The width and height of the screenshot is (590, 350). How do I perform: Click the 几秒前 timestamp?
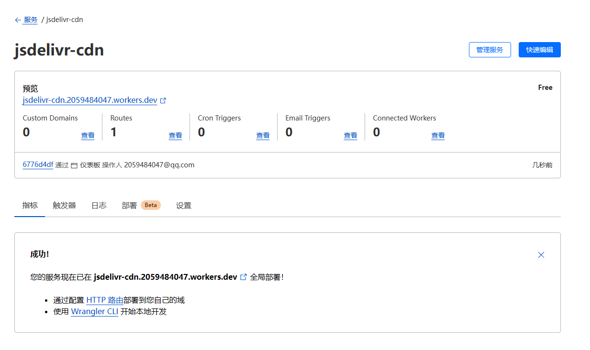[x=542, y=165]
